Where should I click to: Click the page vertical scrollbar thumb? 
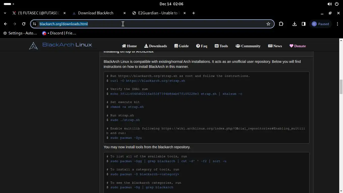point(341,87)
